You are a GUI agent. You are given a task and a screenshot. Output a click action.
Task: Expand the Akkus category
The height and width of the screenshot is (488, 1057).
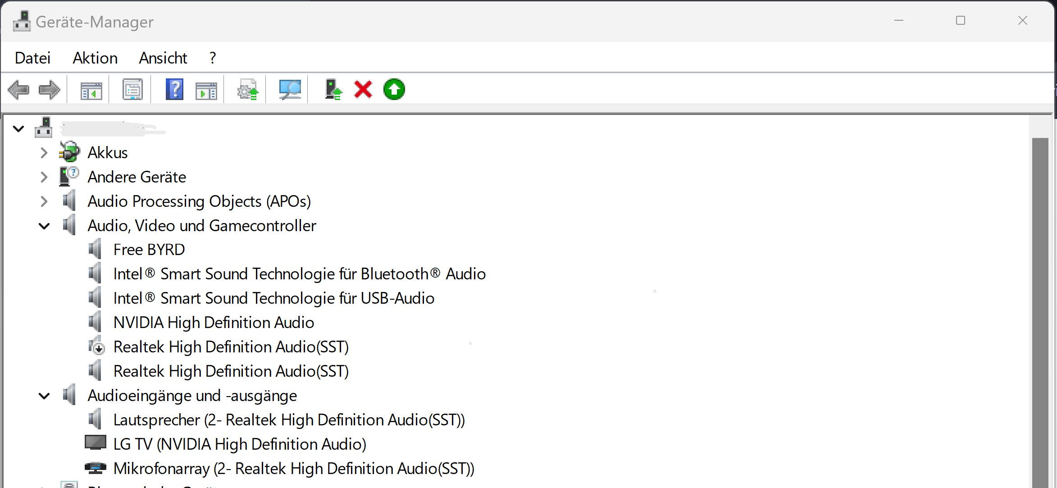pyautogui.click(x=44, y=153)
